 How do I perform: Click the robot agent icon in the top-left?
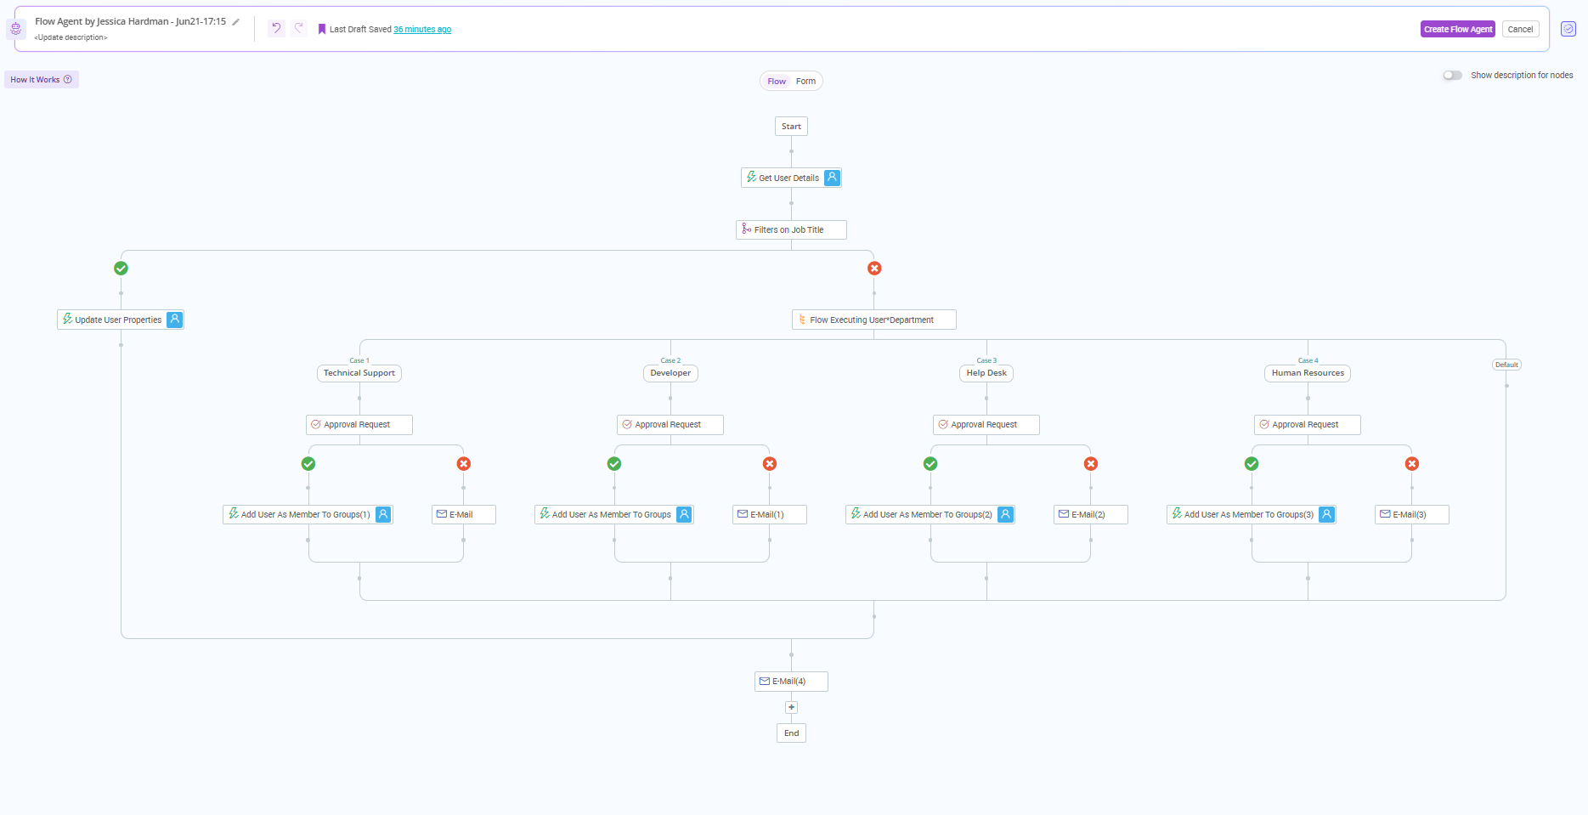(14, 28)
